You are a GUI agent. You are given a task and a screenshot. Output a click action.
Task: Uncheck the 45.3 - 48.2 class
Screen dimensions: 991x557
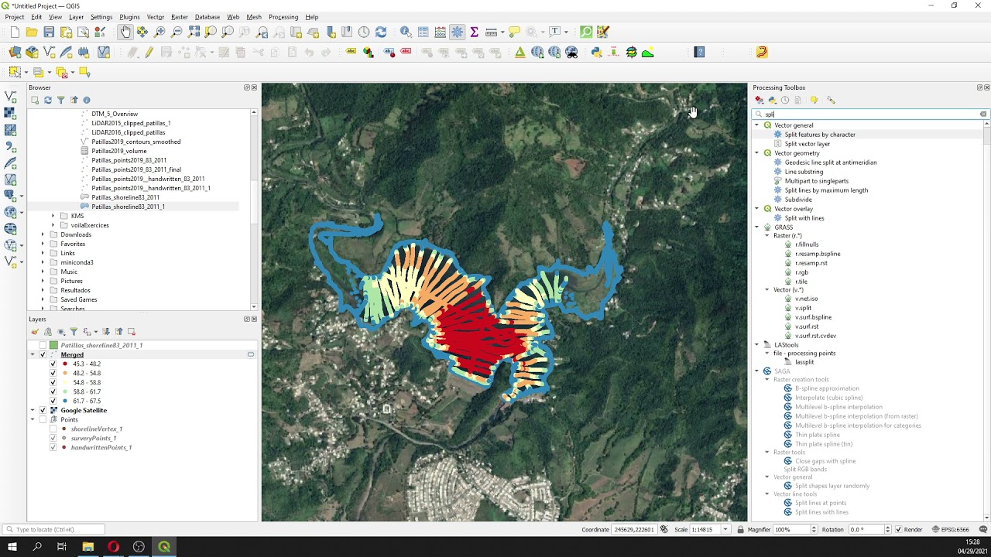click(x=53, y=364)
